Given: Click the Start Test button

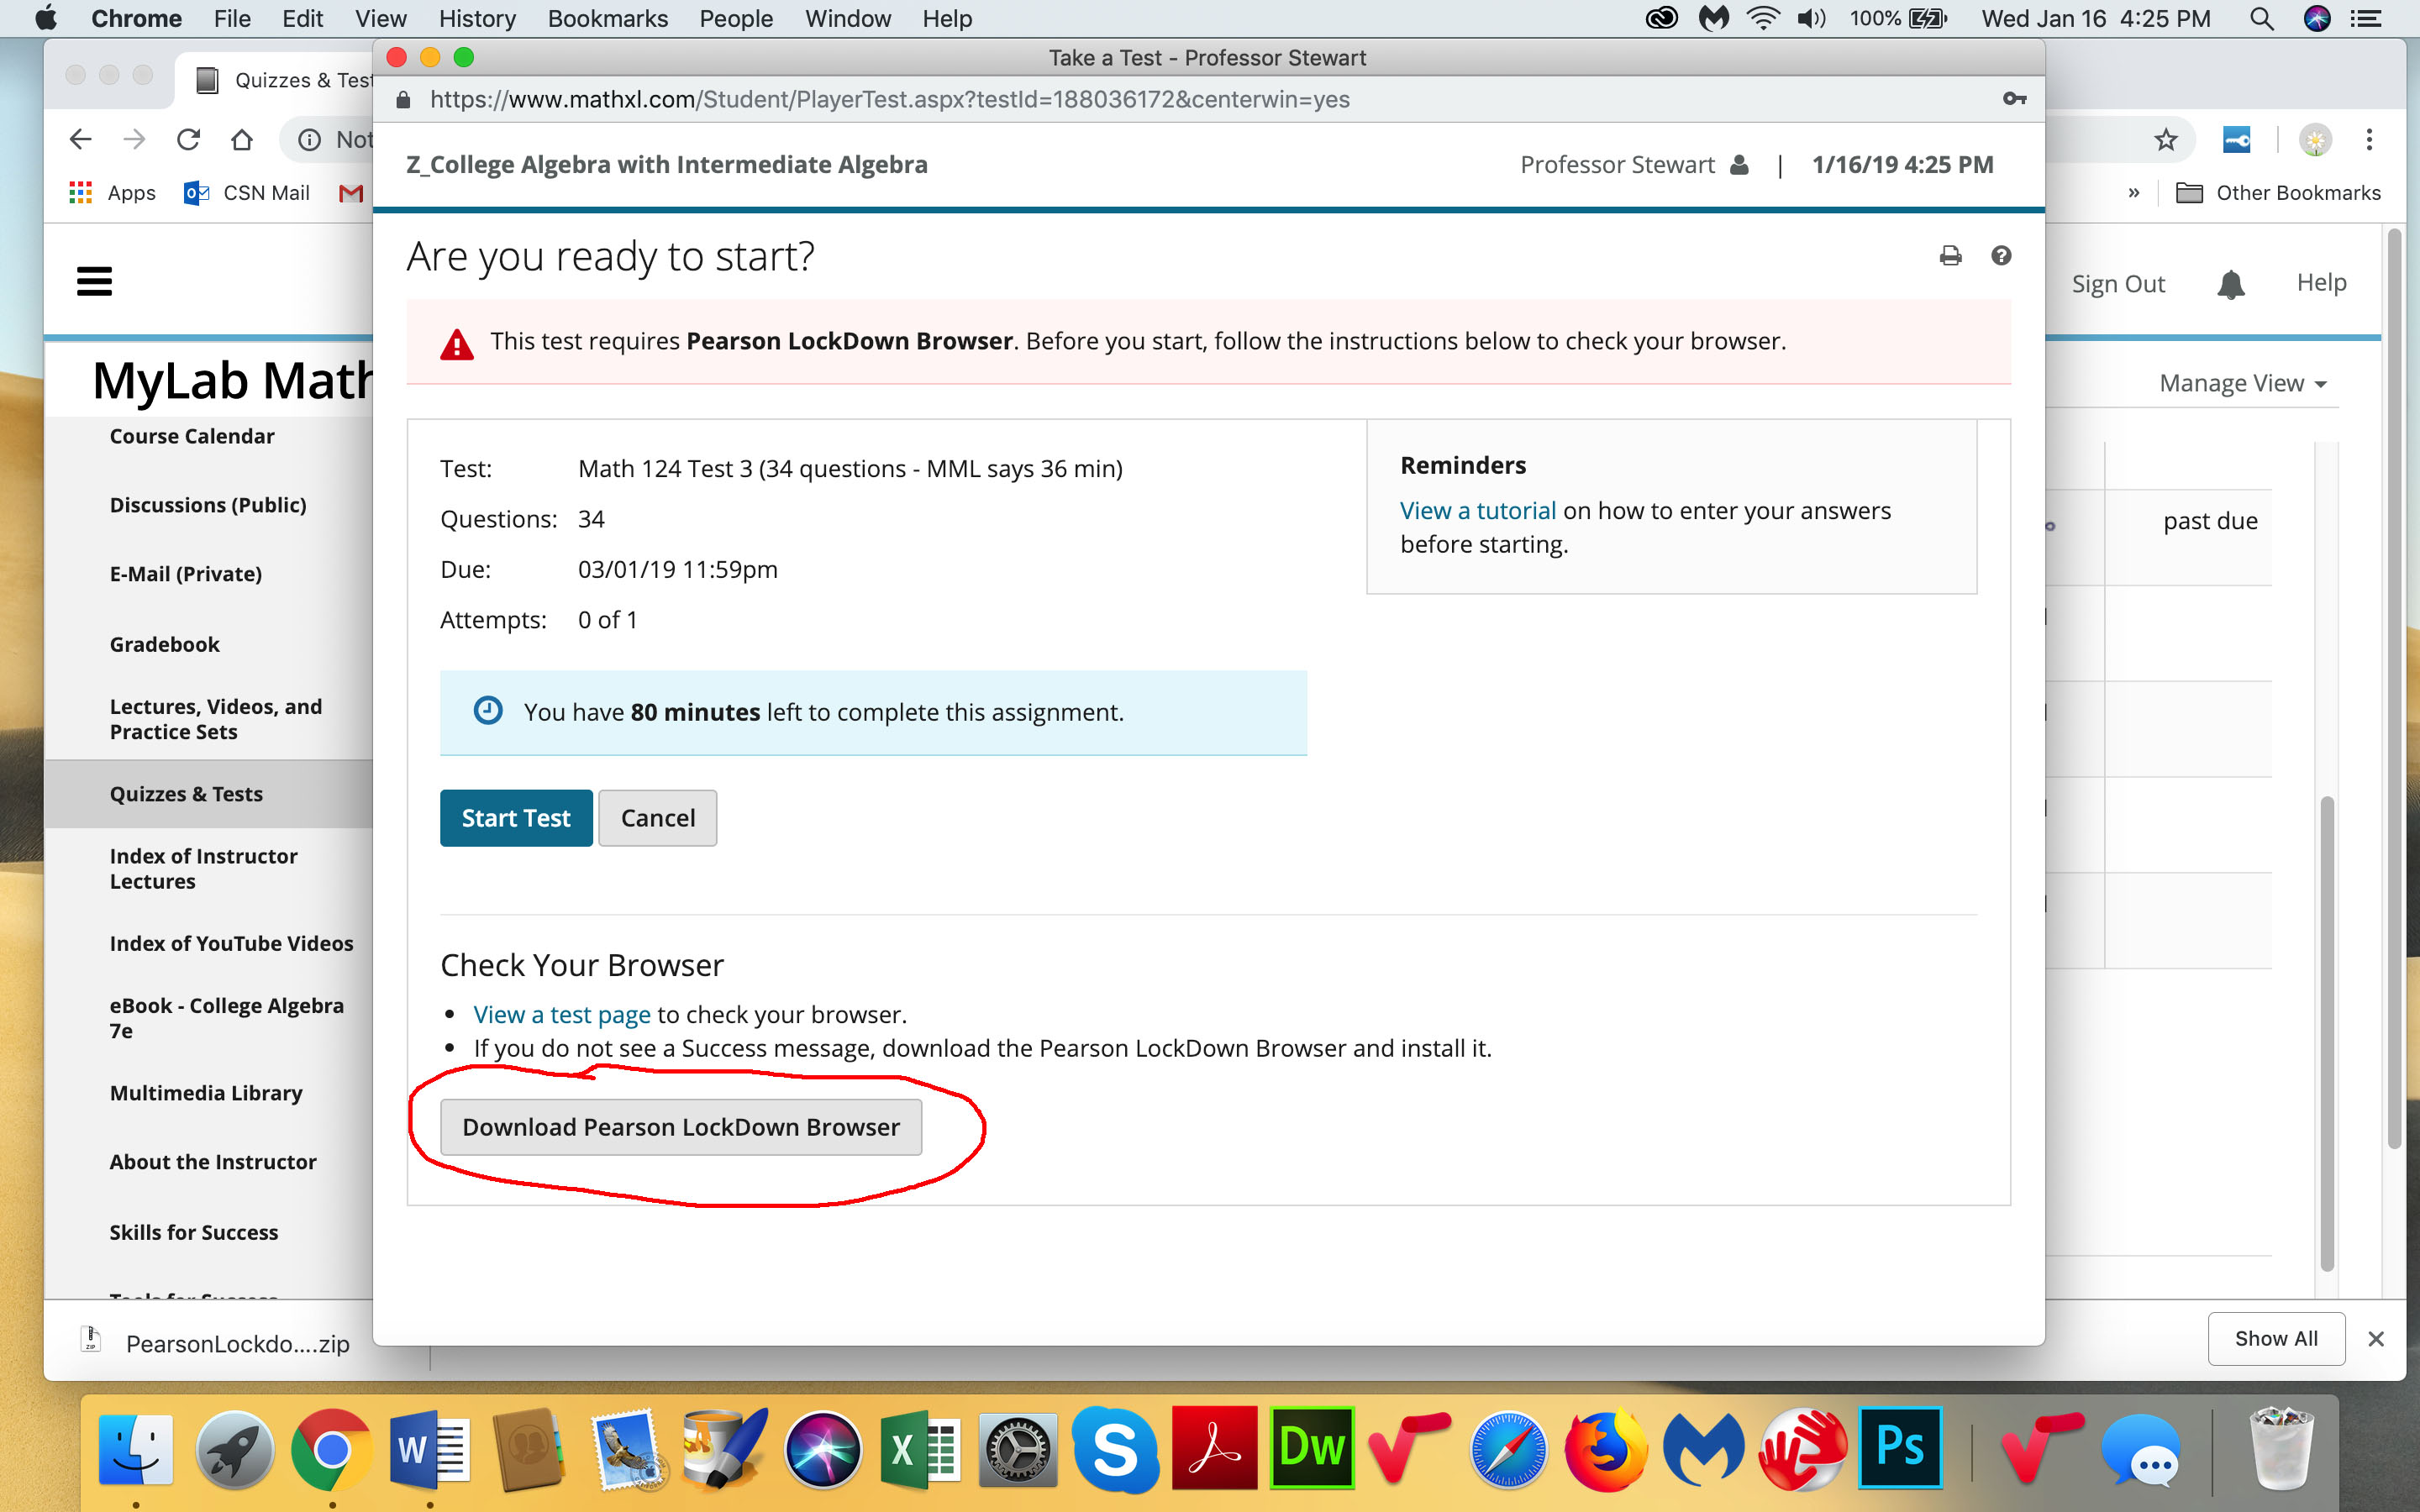Looking at the screenshot, I should tap(516, 818).
